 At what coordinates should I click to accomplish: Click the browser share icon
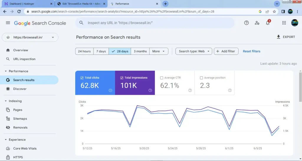267,11
